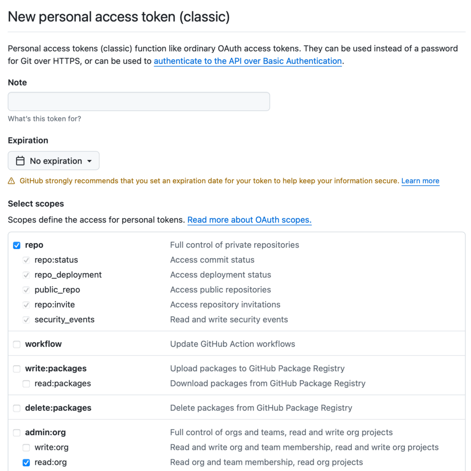
Task: Uncheck the read:org scope checkbox
Action: (x=26, y=463)
